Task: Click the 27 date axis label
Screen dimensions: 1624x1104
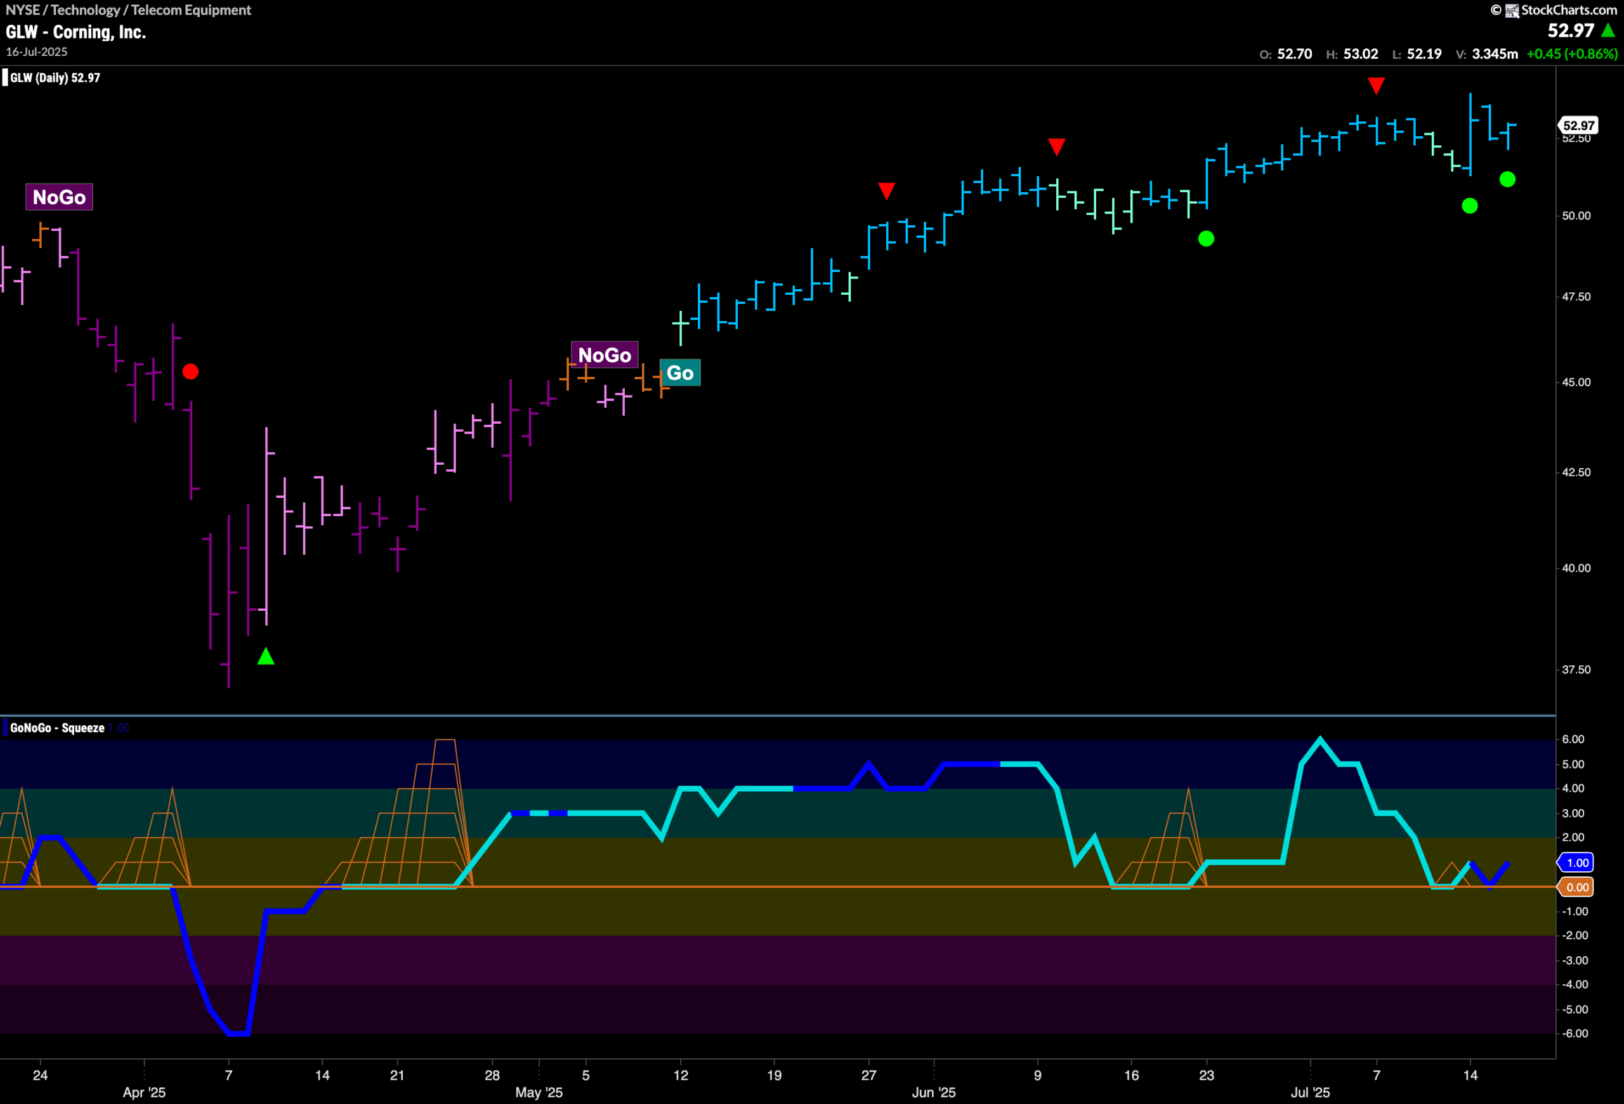Action: click(x=868, y=1075)
